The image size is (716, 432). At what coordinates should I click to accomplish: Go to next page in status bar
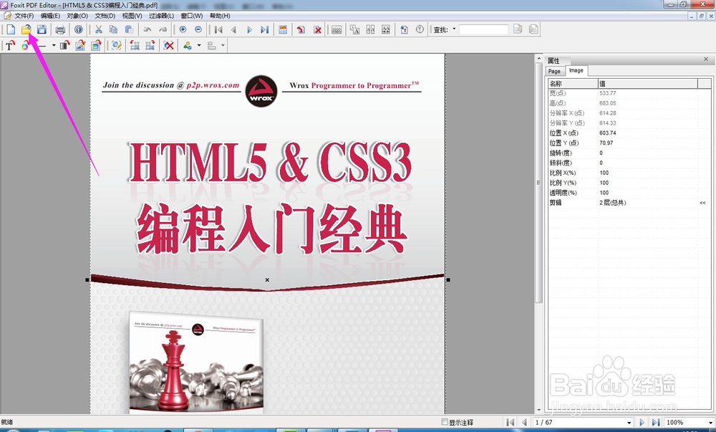[x=642, y=423]
